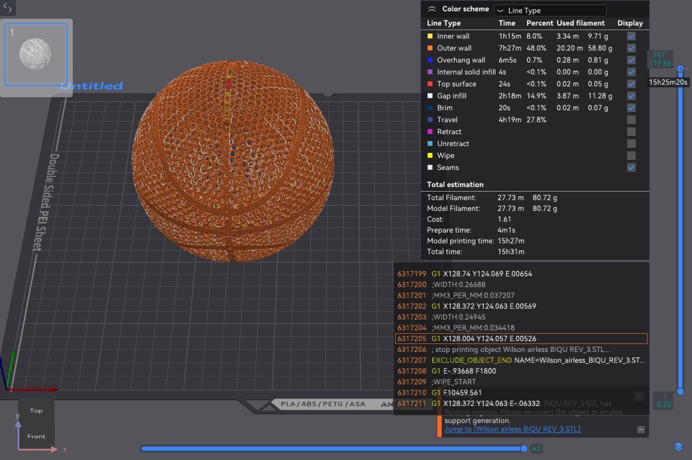Click the horizontal slider value 43

(536, 449)
